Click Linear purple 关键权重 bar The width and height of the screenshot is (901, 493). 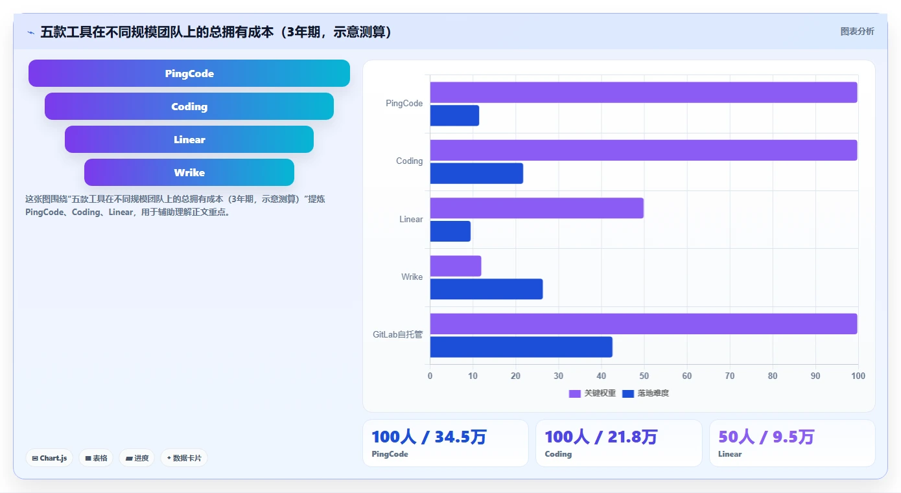click(x=537, y=208)
